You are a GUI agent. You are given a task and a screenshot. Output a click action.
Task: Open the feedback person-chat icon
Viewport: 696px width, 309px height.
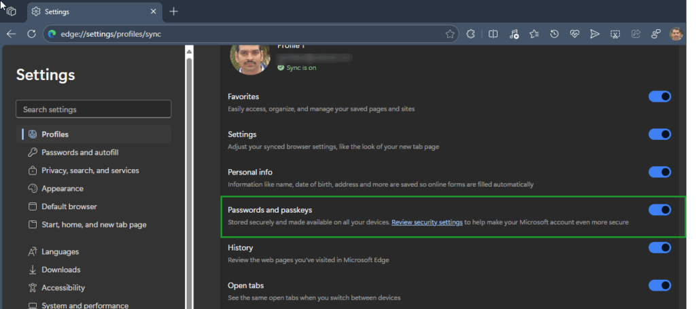point(656,34)
